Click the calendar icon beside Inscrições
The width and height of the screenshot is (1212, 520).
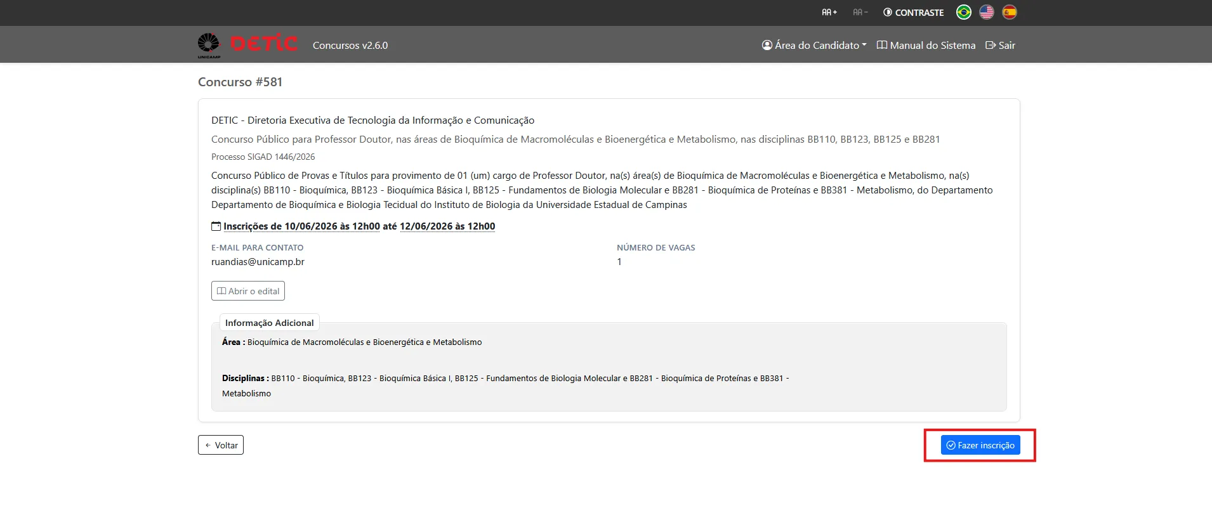[x=216, y=226]
